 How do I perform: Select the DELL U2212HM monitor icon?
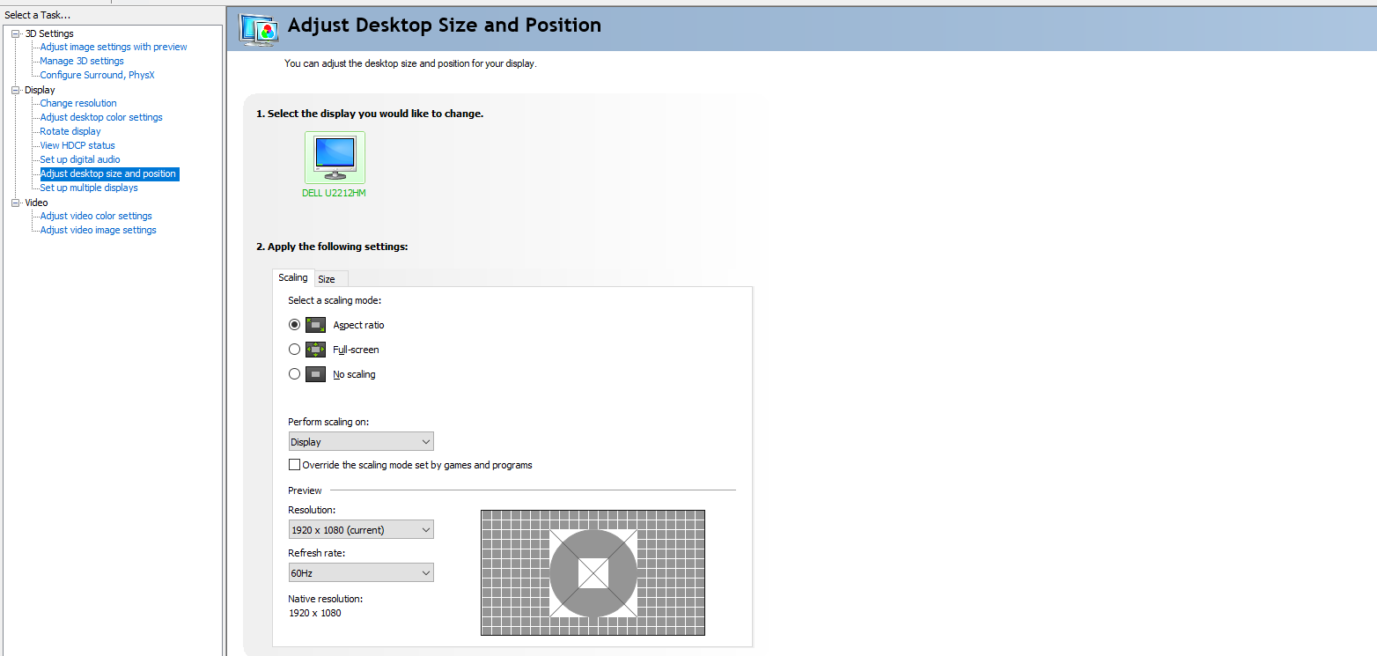(335, 158)
